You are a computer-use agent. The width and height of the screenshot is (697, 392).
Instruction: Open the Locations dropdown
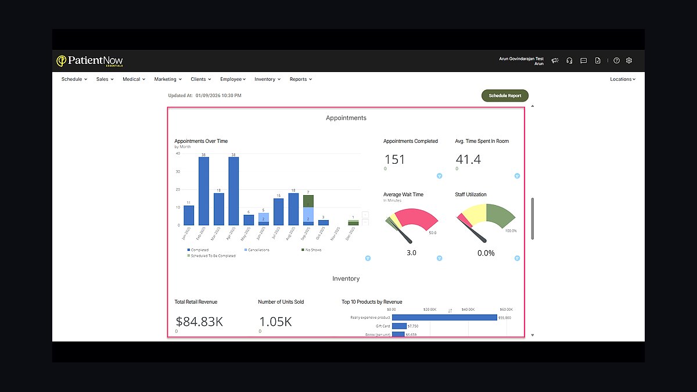coord(623,79)
